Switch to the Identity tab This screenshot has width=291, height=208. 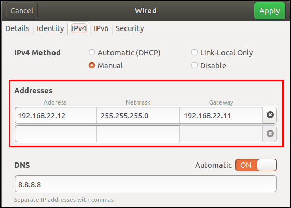coord(50,28)
